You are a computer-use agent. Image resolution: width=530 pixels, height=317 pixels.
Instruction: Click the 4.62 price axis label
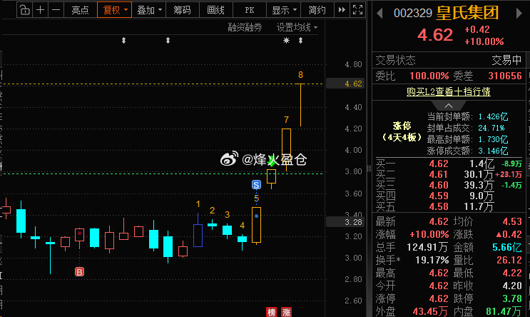(345, 84)
